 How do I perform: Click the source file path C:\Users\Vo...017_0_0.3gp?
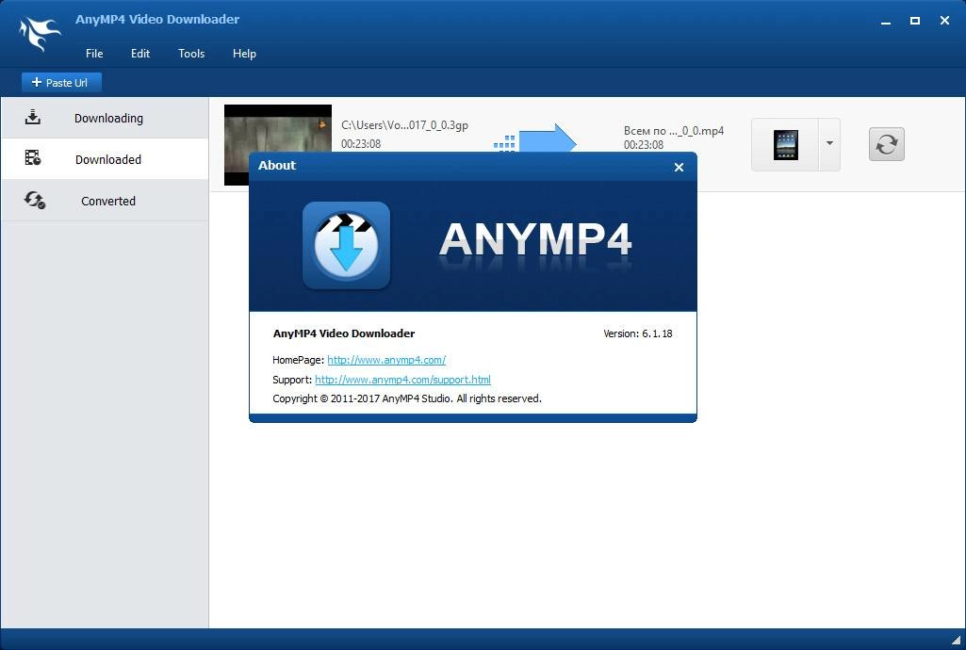click(404, 125)
